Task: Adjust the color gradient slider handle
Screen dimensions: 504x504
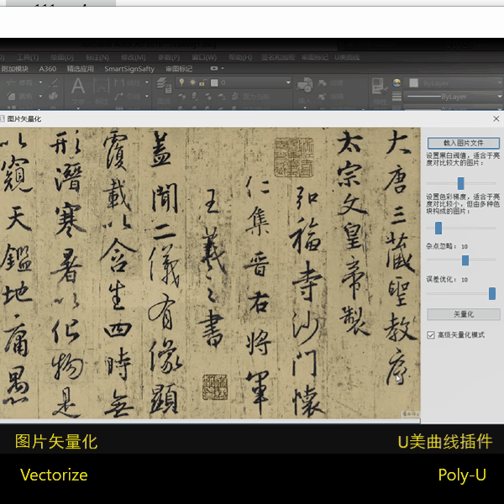Action: click(x=438, y=228)
